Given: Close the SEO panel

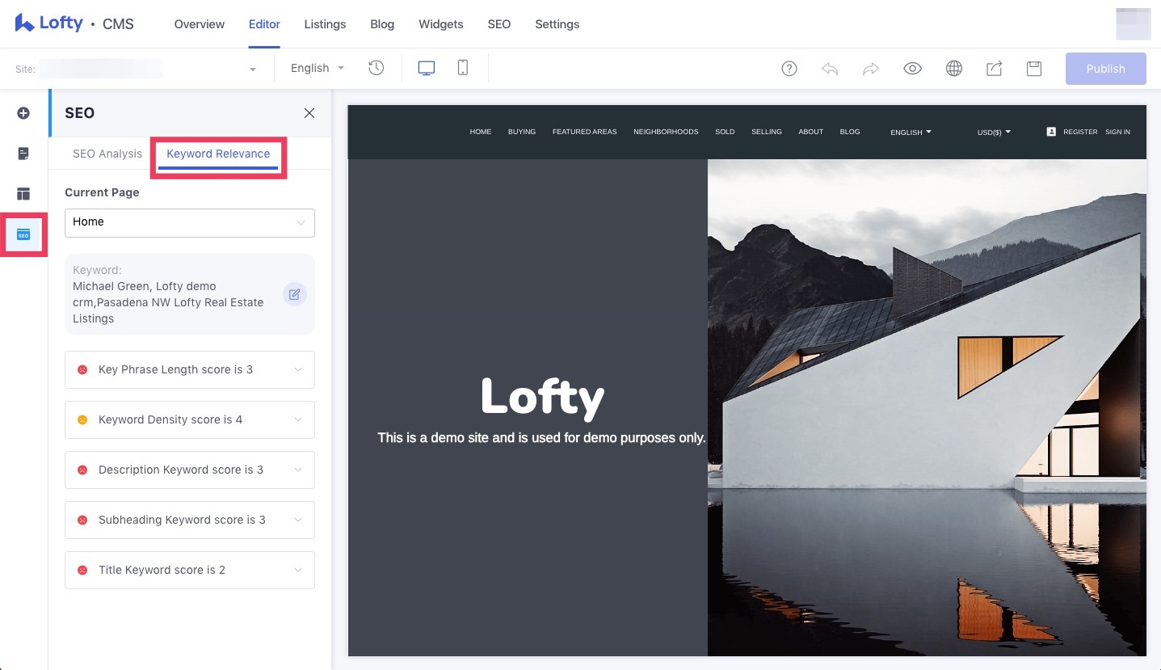Looking at the screenshot, I should point(309,113).
